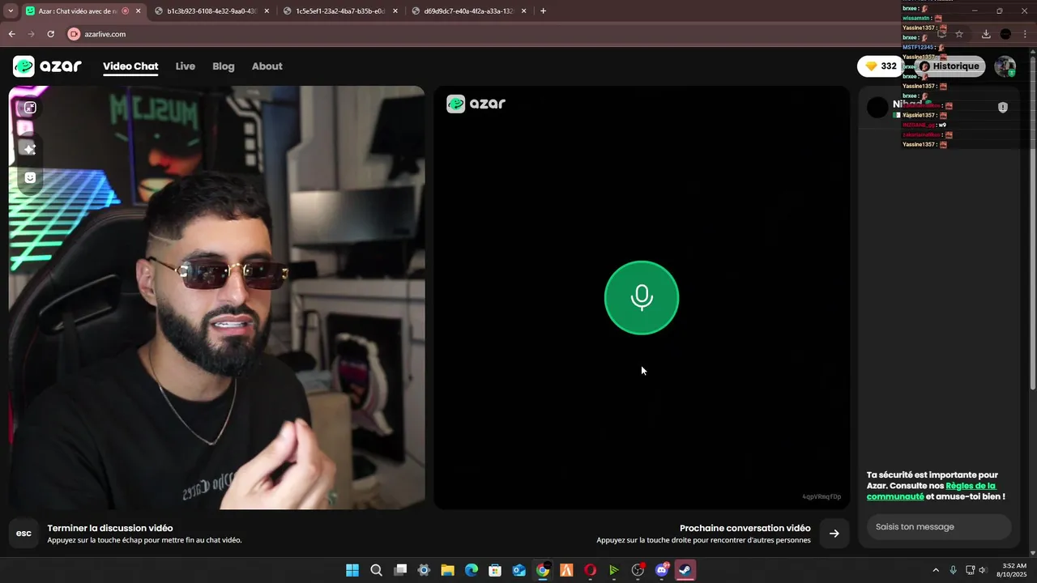Click the Prochaine conversation vidéo label

[745, 528]
